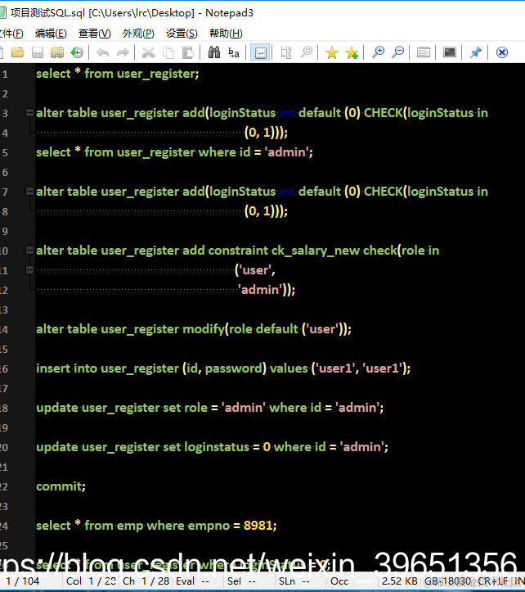This screenshot has height=592, width=525.
Task: Click the Open file folder icon
Action: (18, 52)
